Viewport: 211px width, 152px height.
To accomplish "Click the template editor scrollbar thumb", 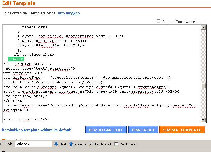I will tap(203, 85).
